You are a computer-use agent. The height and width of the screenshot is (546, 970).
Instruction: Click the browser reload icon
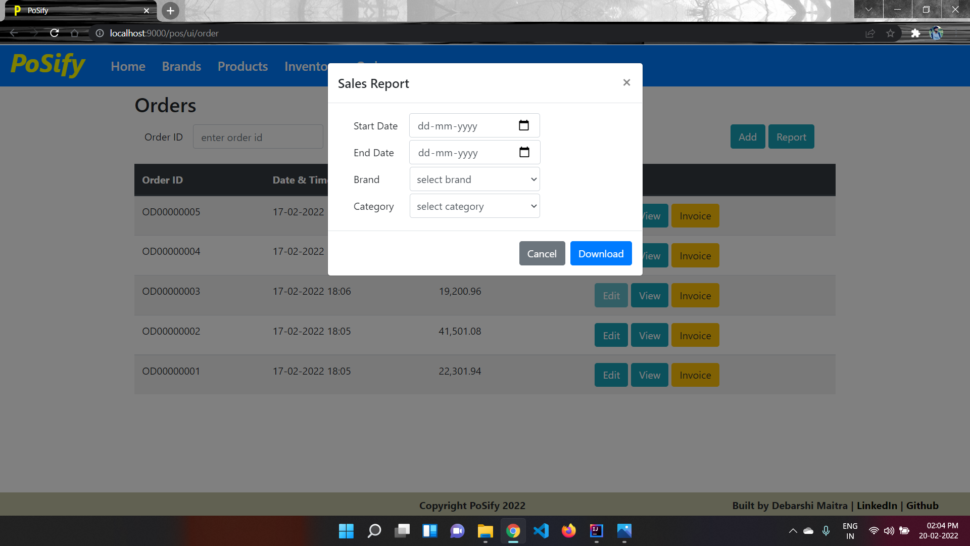pos(55,33)
